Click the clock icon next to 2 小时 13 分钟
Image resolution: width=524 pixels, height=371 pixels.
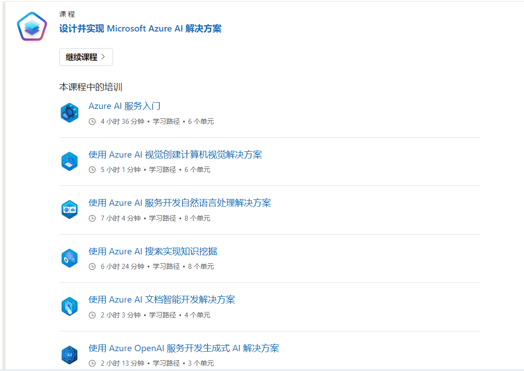point(92,363)
